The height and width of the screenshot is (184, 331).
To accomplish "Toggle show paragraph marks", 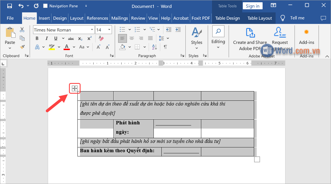I will point(165,47).
